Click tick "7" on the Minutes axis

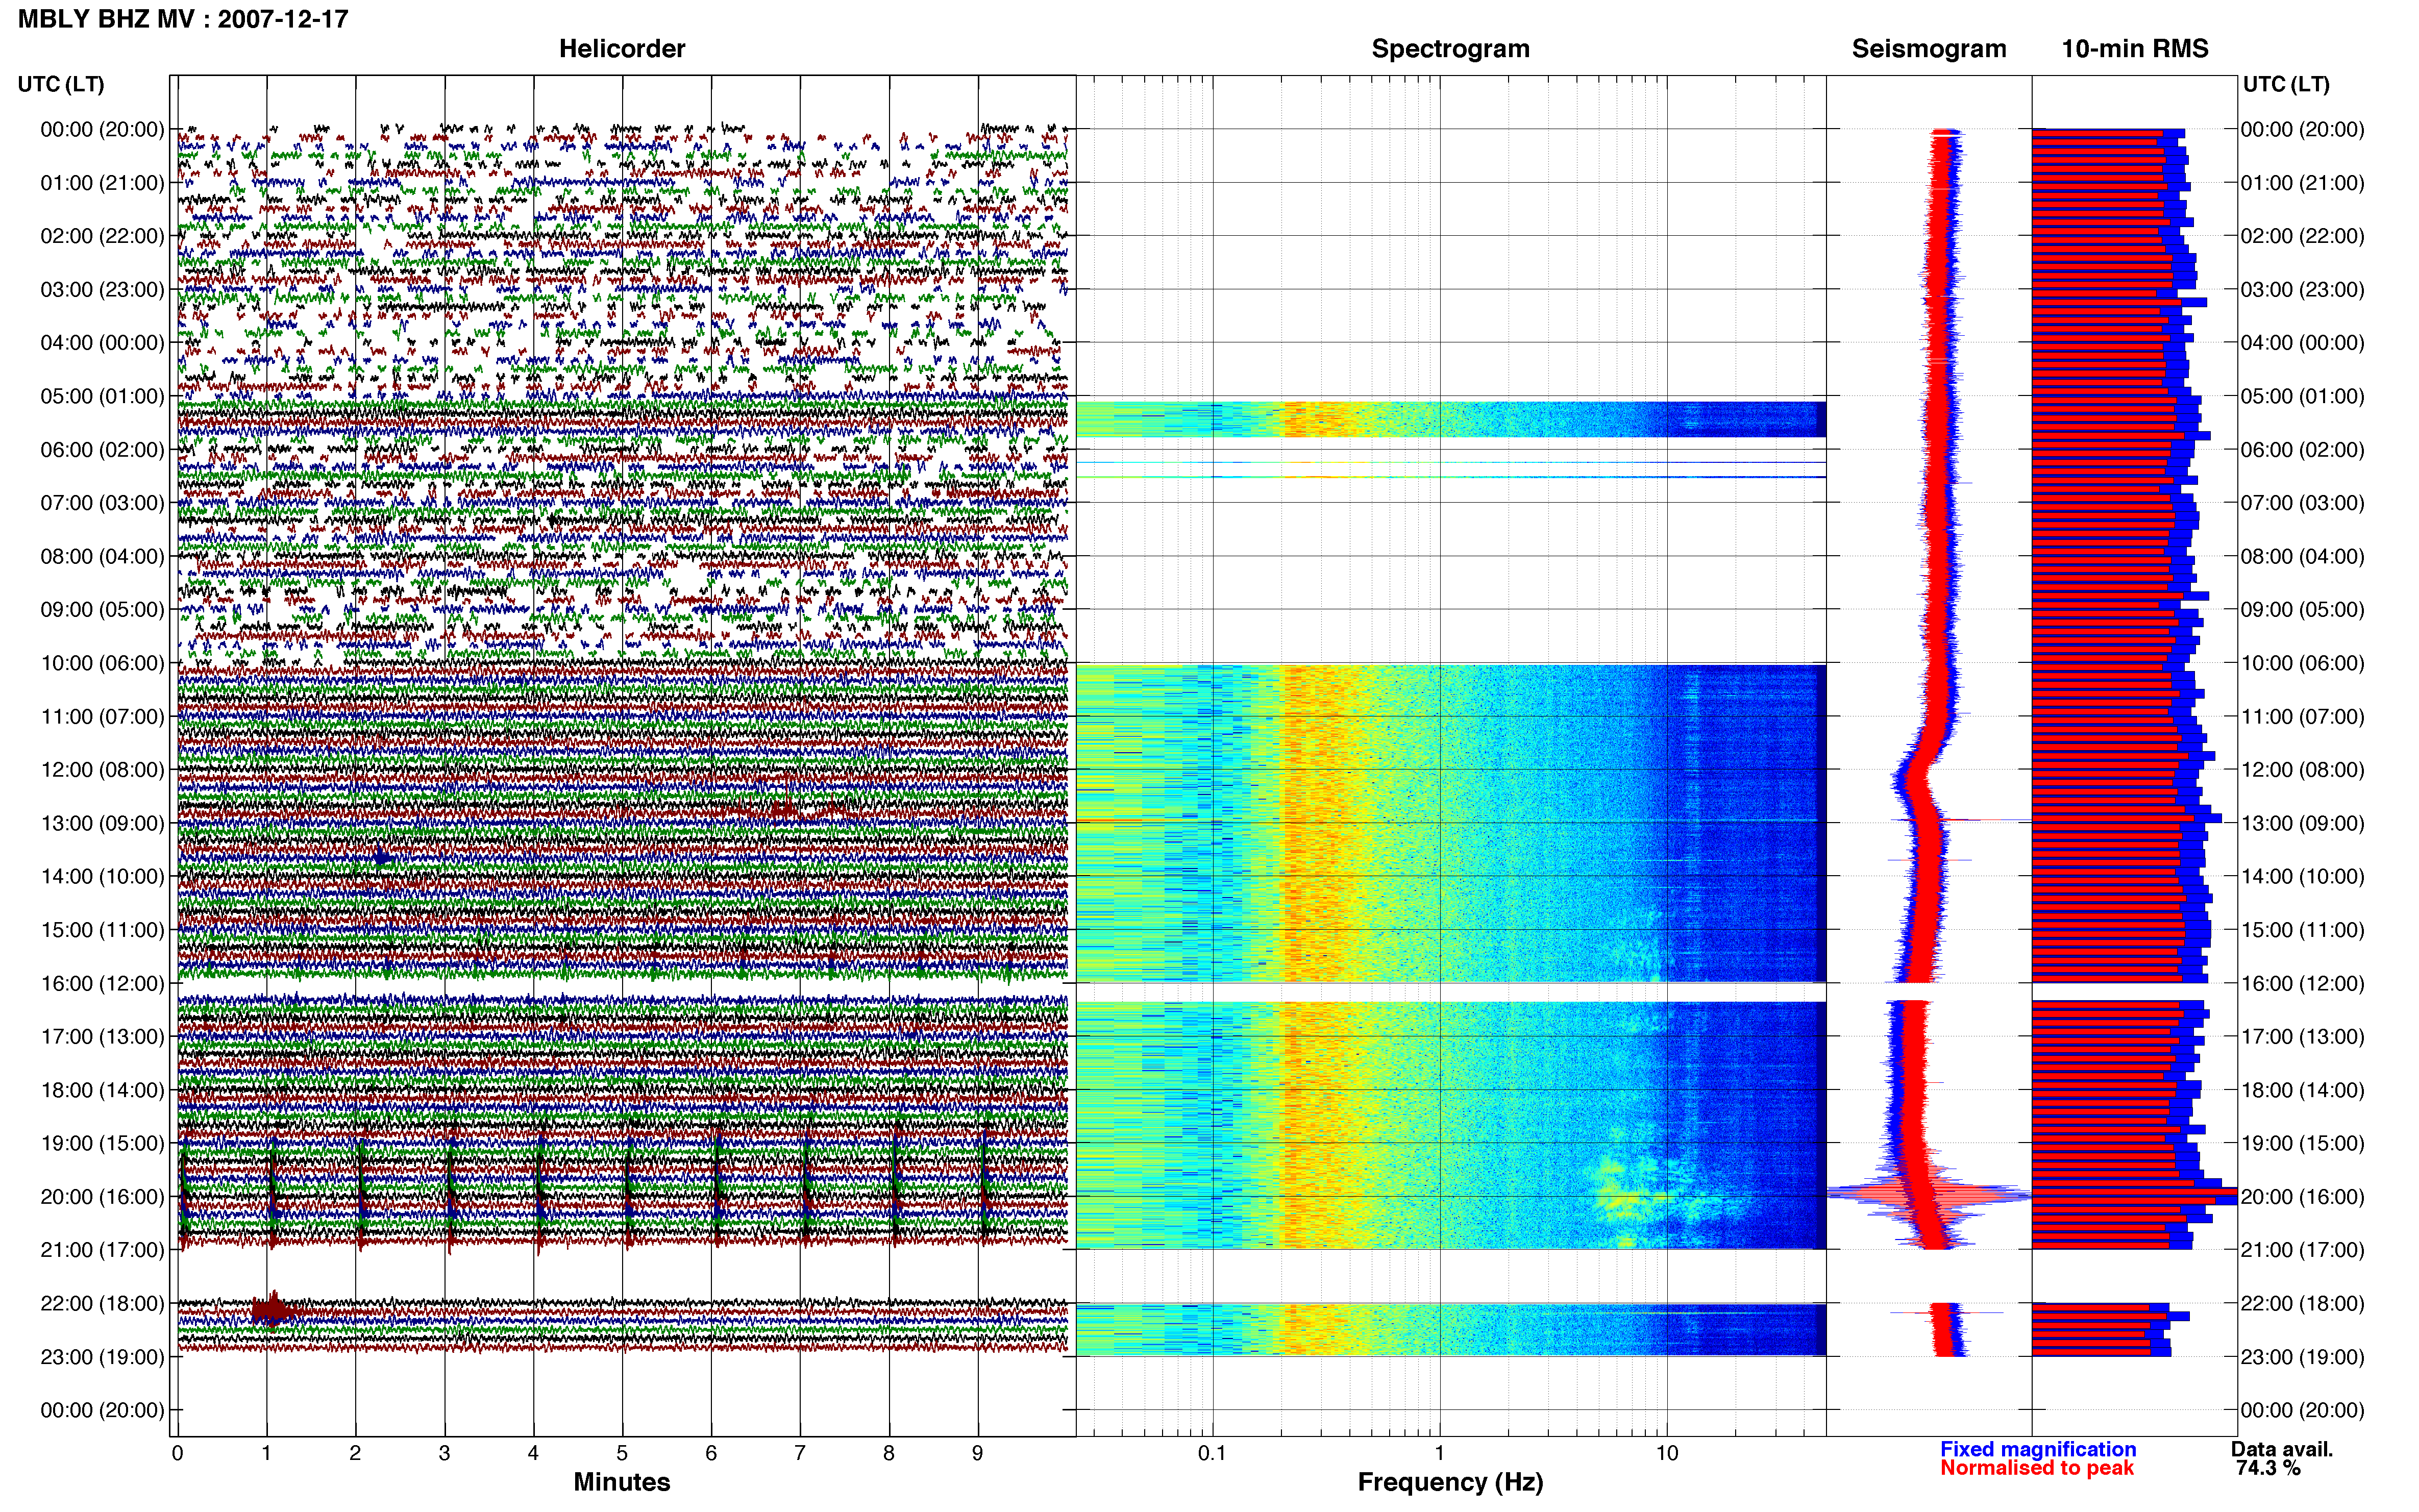800,1453
